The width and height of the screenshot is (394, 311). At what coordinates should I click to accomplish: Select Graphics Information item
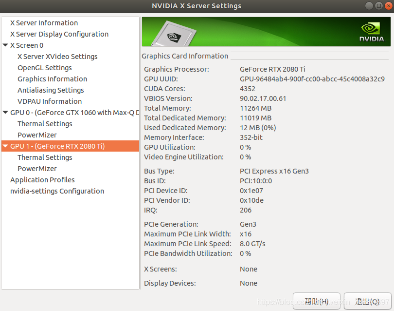(52, 79)
